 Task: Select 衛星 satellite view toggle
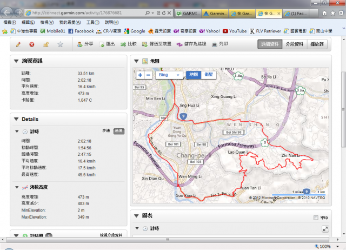coord(209,75)
